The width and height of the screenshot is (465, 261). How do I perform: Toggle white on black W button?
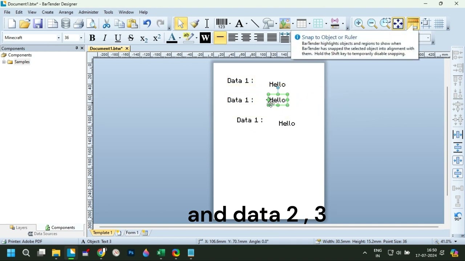[205, 38]
